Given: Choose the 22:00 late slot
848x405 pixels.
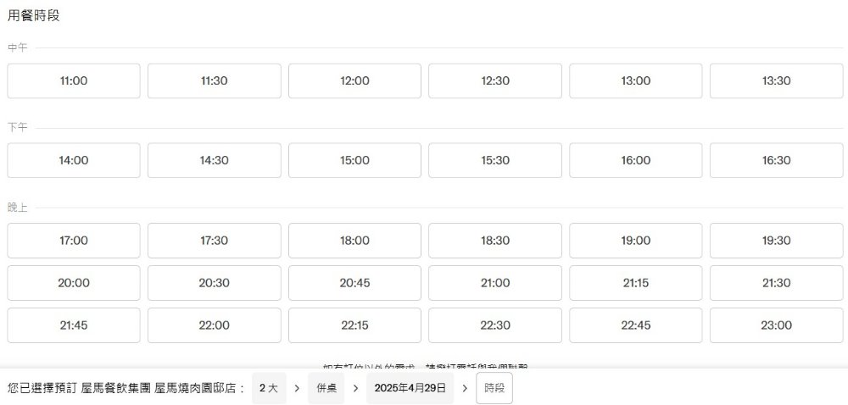Looking at the screenshot, I should (215, 325).
